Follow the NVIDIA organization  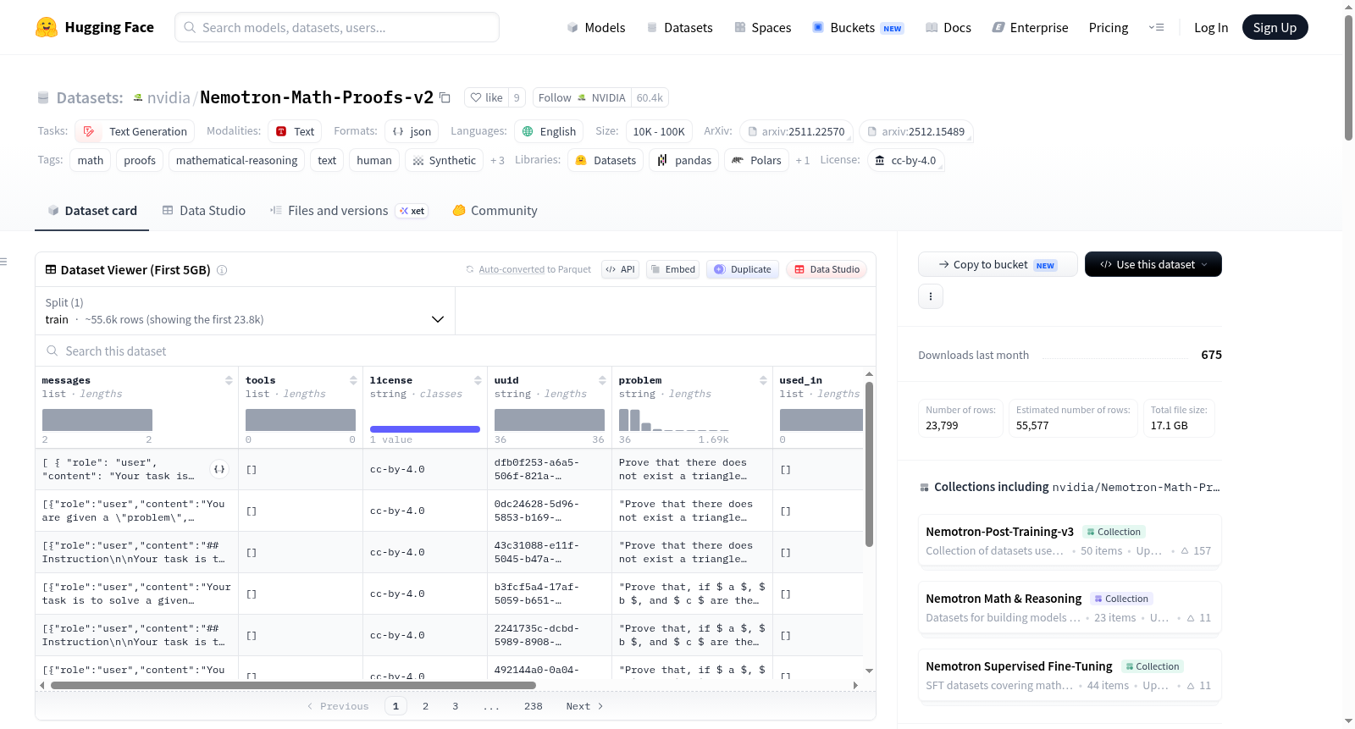(582, 97)
